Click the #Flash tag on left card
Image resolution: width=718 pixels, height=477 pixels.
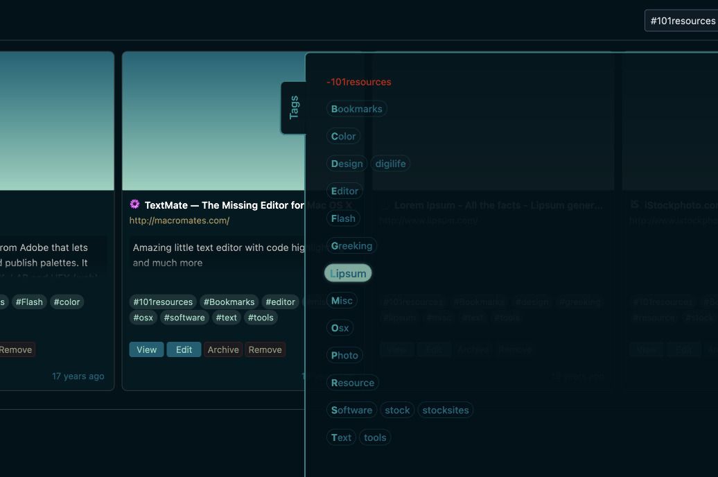pyautogui.click(x=29, y=302)
